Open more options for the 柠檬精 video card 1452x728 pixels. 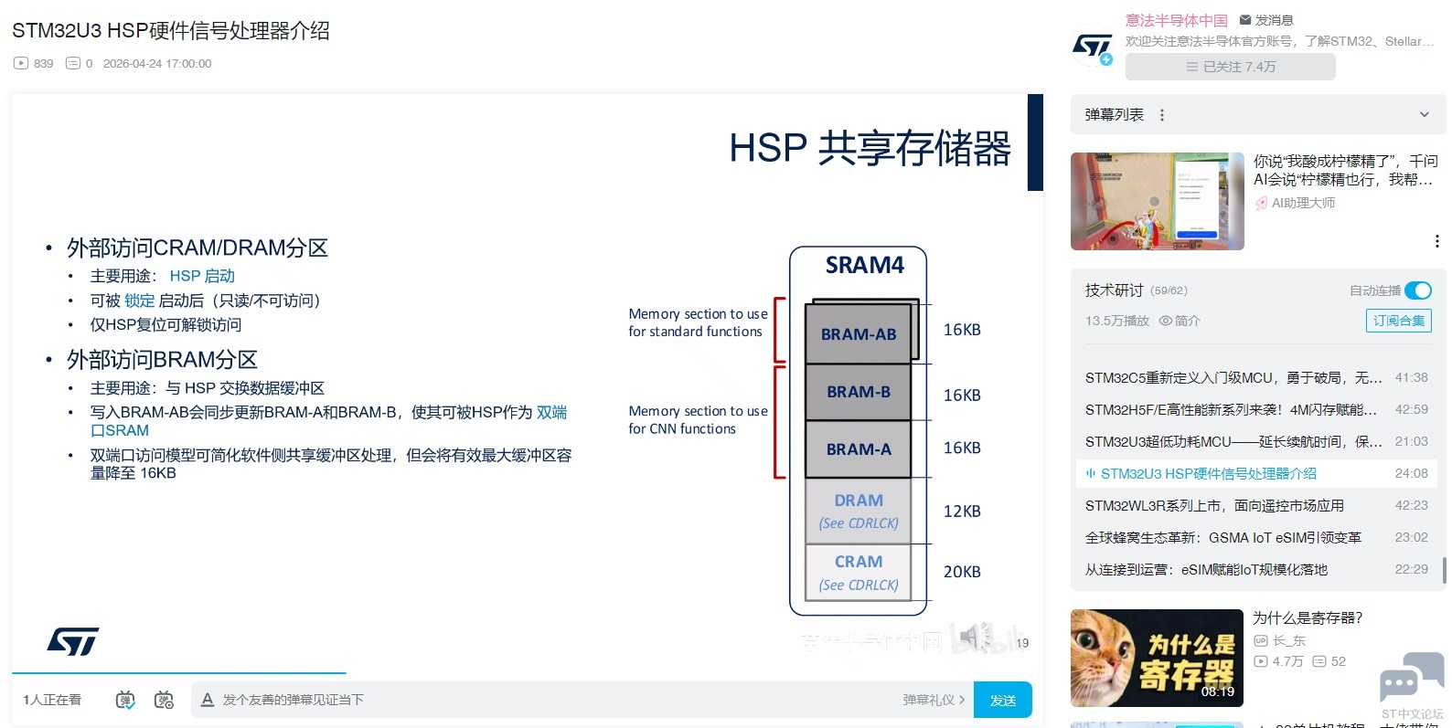point(1437,241)
